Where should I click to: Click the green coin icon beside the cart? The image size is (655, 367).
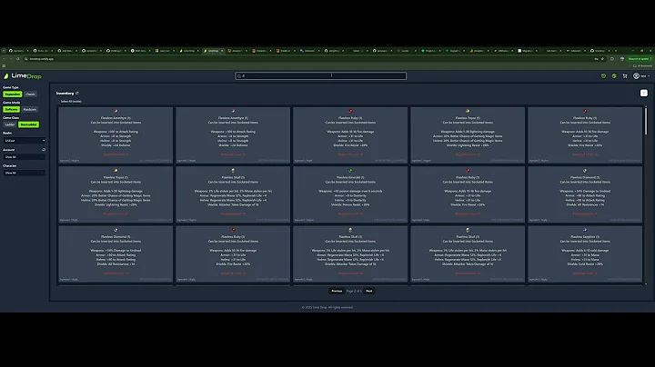pos(614,76)
